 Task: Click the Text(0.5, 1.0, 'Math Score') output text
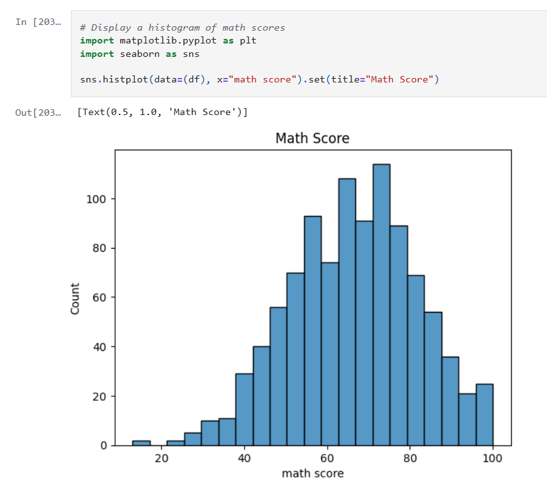162,113
